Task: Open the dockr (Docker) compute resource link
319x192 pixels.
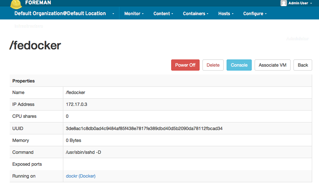Action: (81, 176)
